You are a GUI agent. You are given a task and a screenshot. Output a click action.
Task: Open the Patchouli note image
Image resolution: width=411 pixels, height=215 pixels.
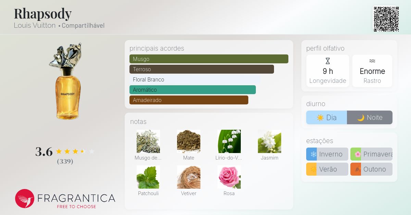[148, 177]
